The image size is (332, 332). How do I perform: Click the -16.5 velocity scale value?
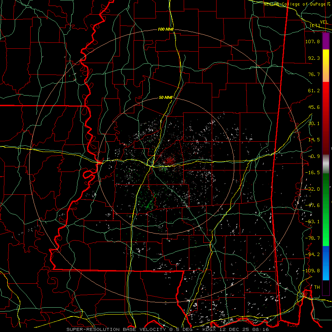point(312,173)
